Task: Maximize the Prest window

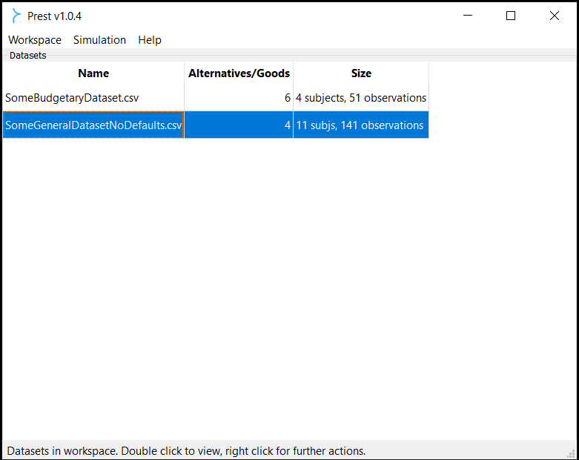Action: tap(511, 16)
